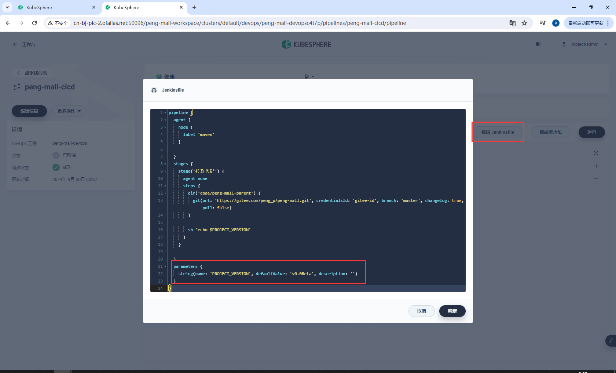Image resolution: width=616 pixels, height=373 pixels.
Task: Collapse the pipeline block fold arrow on line 1
Action: [165, 113]
